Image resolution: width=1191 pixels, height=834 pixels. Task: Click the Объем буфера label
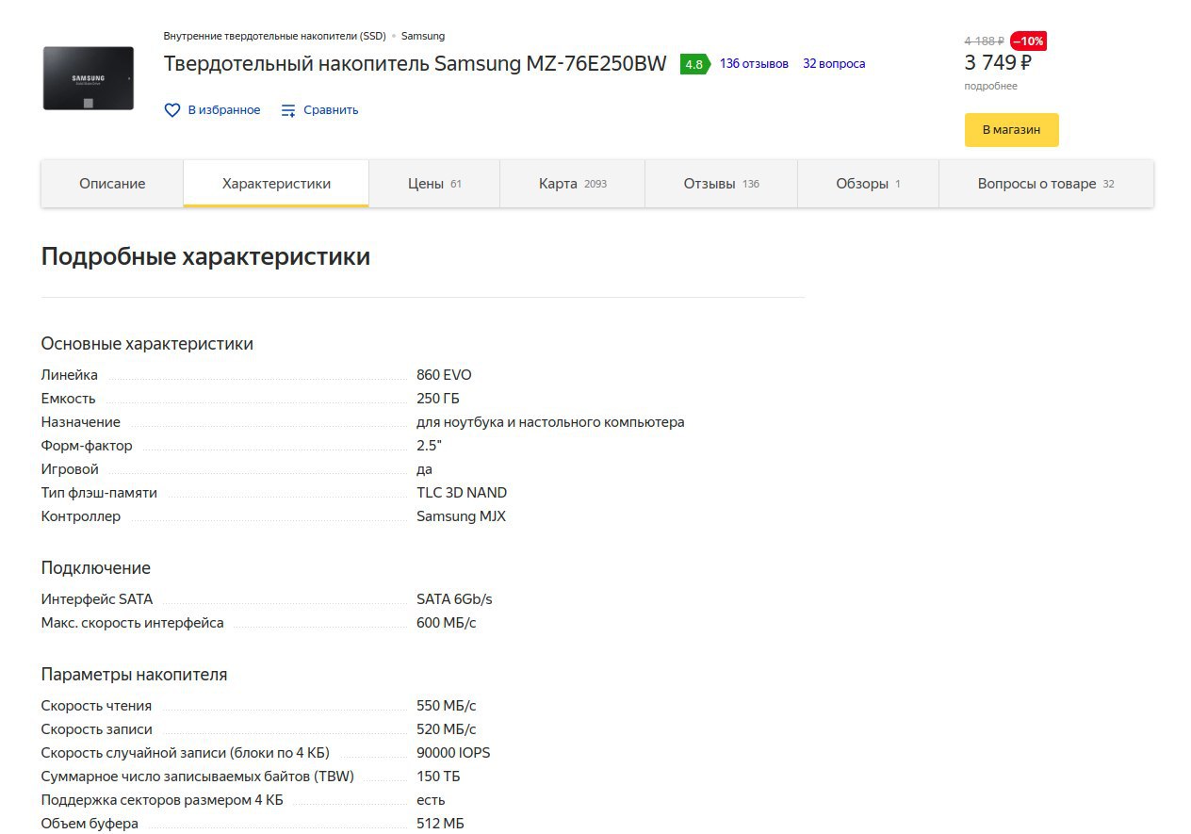(x=90, y=824)
